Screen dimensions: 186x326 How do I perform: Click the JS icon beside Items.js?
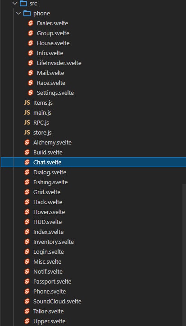pyautogui.click(x=27, y=102)
